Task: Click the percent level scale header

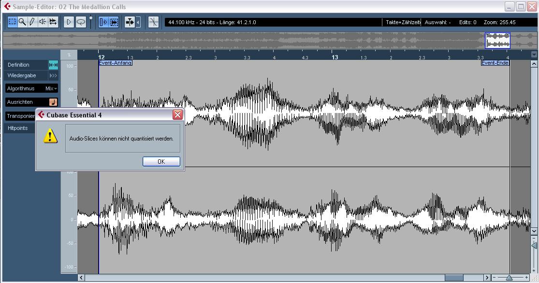Action: pos(69,55)
